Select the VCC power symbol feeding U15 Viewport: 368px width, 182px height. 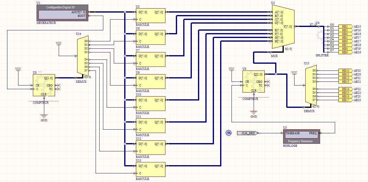pyautogui.click(x=294, y=73)
